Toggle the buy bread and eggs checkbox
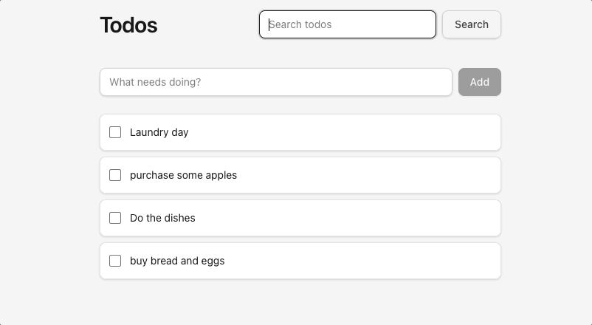Image resolution: width=592 pixels, height=325 pixels. [x=115, y=261]
